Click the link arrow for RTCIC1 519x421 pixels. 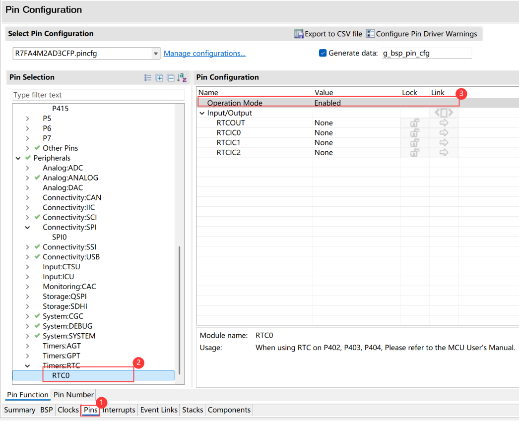click(444, 142)
